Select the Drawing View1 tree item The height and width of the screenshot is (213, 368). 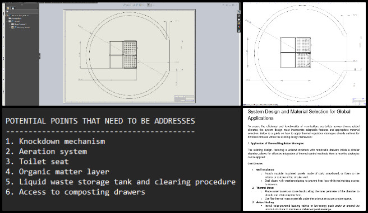click(x=21, y=27)
